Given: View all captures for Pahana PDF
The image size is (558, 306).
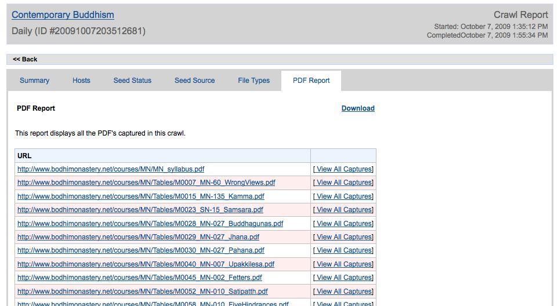Looking at the screenshot, I should pyautogui.click(x=343, y=250).
